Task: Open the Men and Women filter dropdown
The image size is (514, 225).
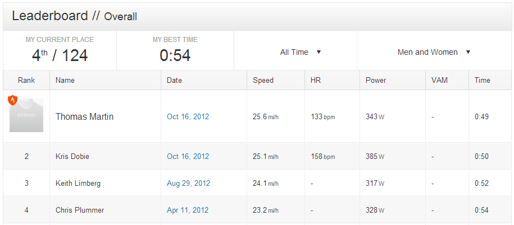Action: [428, 52]
